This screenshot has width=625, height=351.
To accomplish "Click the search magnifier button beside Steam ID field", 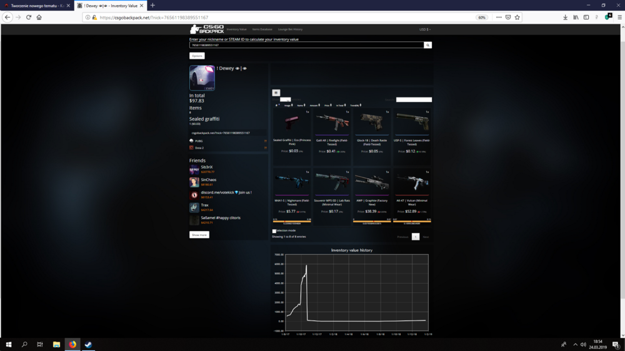I will pos(427,45).
